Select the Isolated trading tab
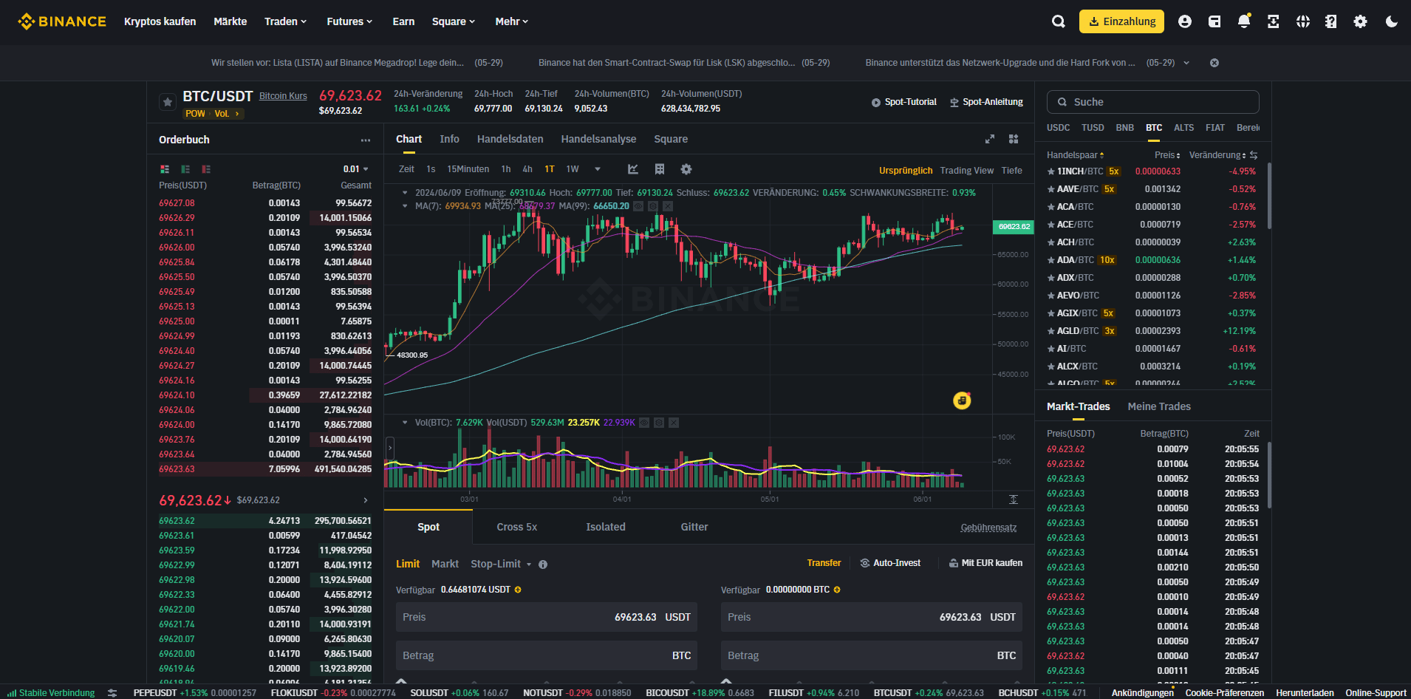 pyautogui.click(x=606, y=527)
